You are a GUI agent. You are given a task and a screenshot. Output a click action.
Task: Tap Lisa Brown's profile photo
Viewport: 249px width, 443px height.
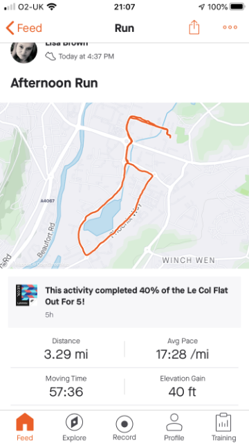click(24, 53)
